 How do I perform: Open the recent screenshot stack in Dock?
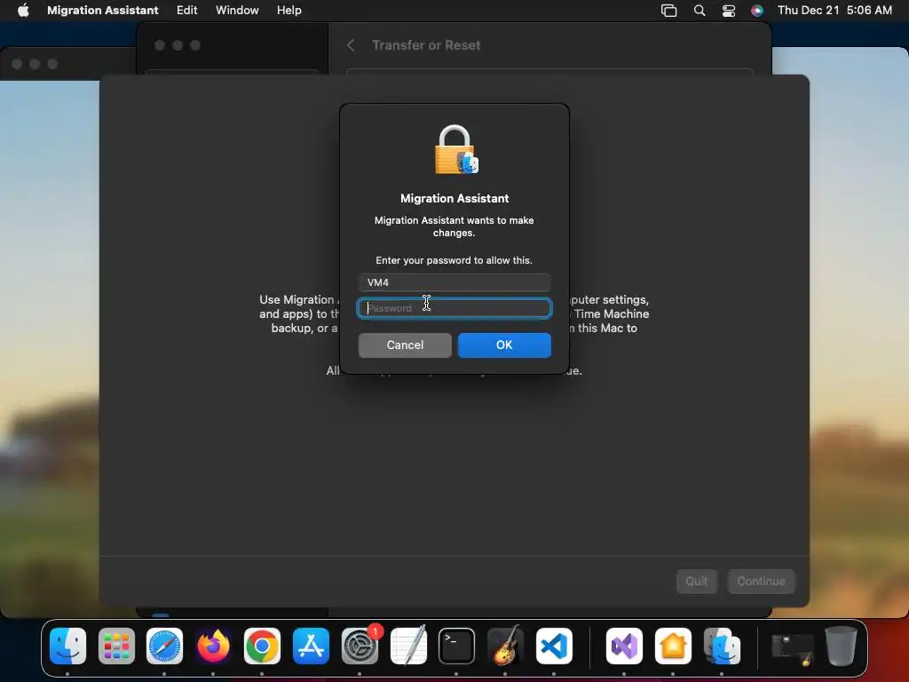pyautogui.click(x=793, y=649)
